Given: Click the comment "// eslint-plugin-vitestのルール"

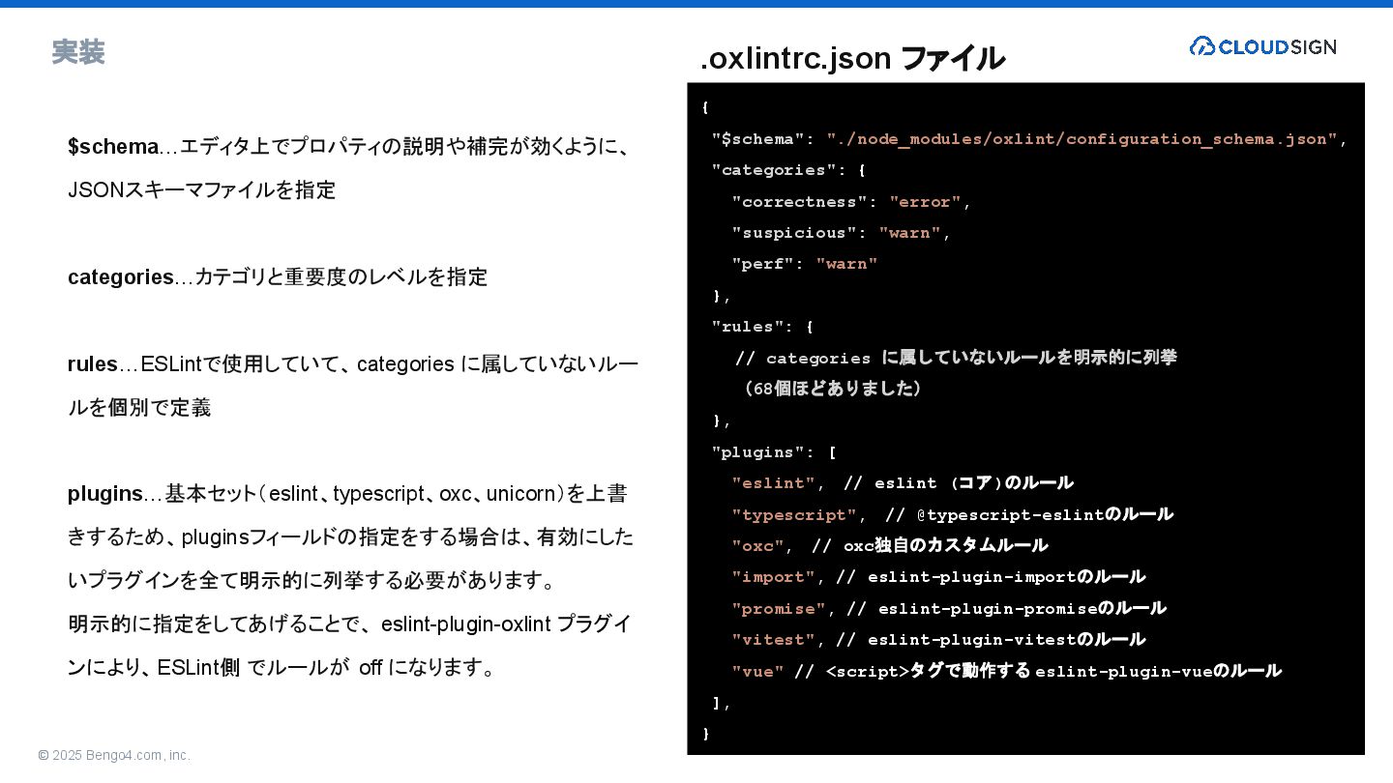Looking at the screenshot, I should (x=991, y=639).
